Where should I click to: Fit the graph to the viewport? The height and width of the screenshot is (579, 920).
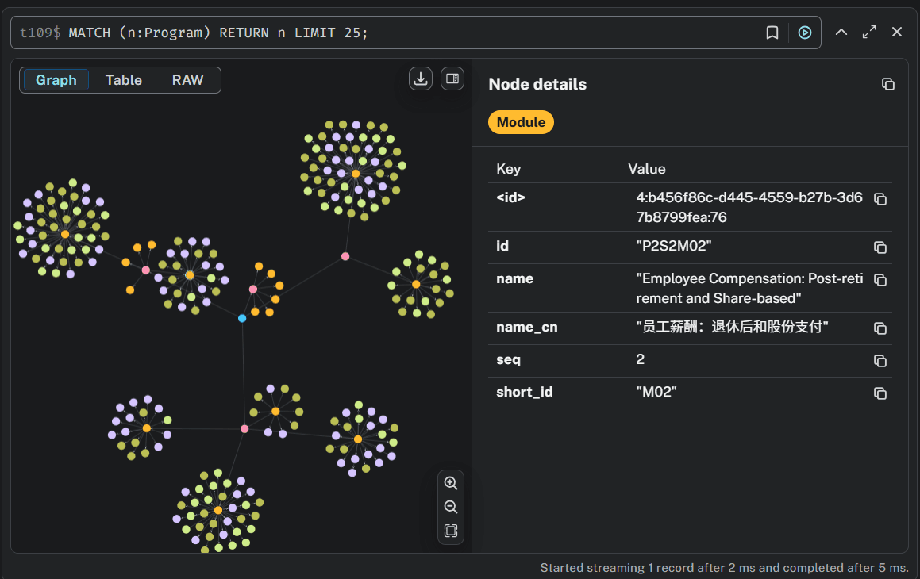coord(450,531)
